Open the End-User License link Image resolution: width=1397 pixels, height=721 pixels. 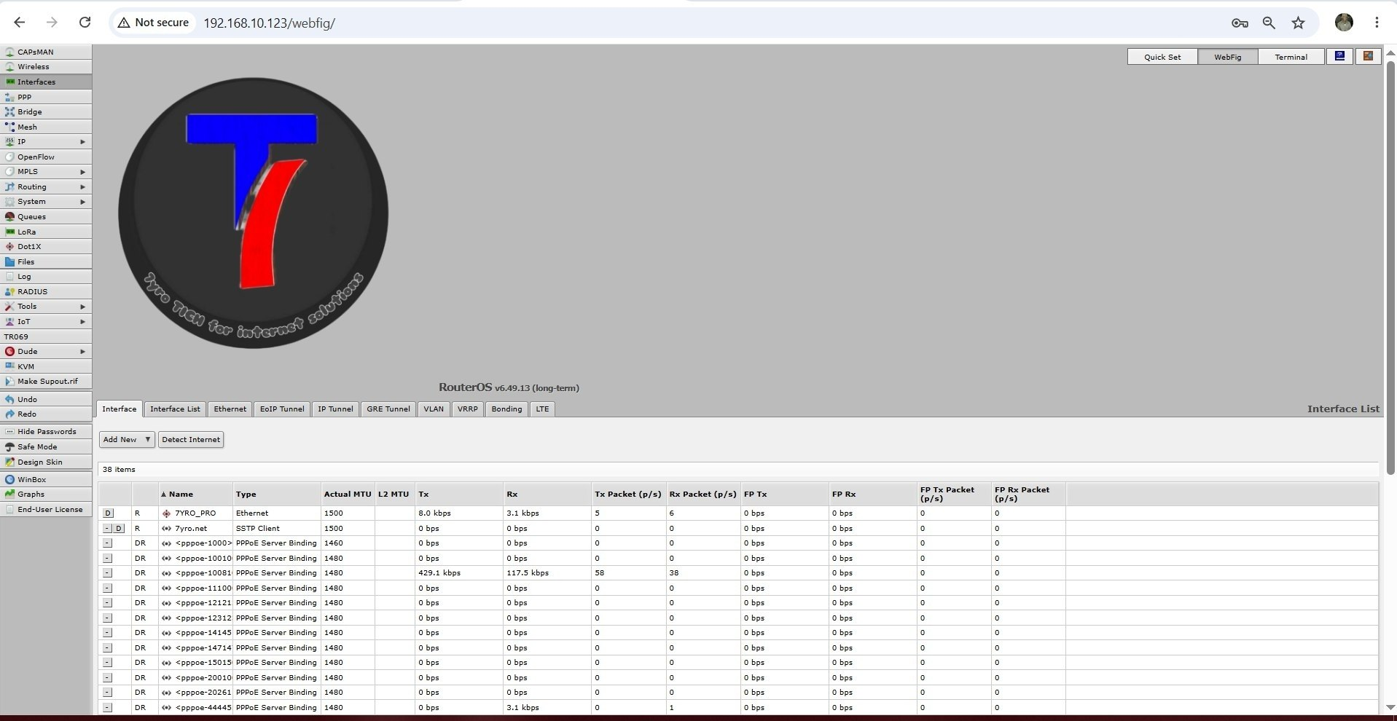pos(46,510)
